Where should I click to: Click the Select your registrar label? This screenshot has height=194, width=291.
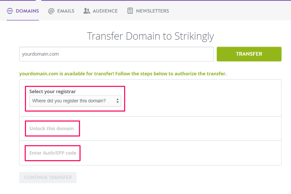52,92
